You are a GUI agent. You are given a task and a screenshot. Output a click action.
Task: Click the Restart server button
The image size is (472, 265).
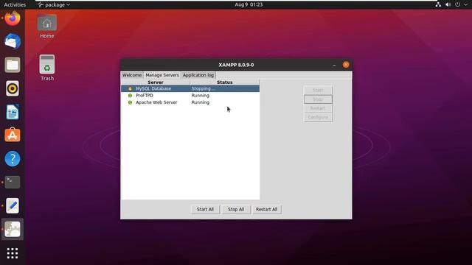(x=318, y=108)
